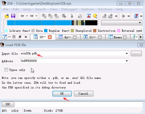Open the View menu
Image resolution: width=145 pixels, height=114 pixels.
point(53,9)
